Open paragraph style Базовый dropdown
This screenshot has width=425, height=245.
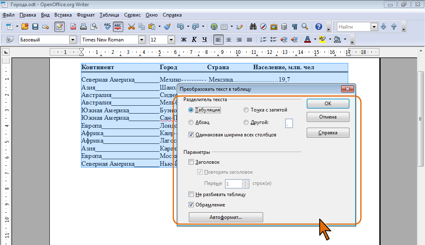click(x=73, y=40)
